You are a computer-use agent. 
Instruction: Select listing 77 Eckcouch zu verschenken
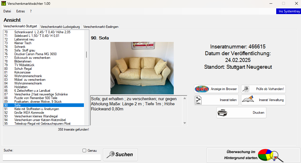[x=44, y=58]
